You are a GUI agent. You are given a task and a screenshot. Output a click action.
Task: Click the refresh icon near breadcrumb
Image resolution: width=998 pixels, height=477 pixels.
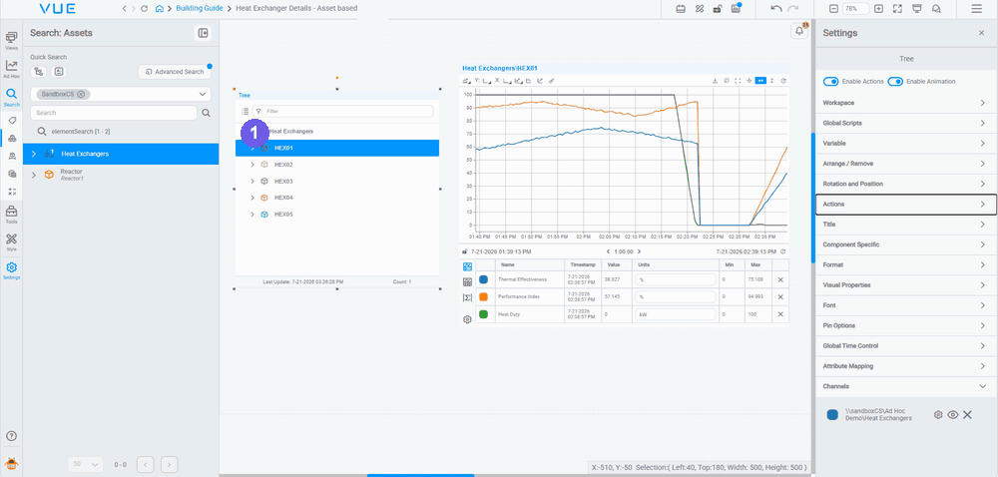(x=144, y=9)
